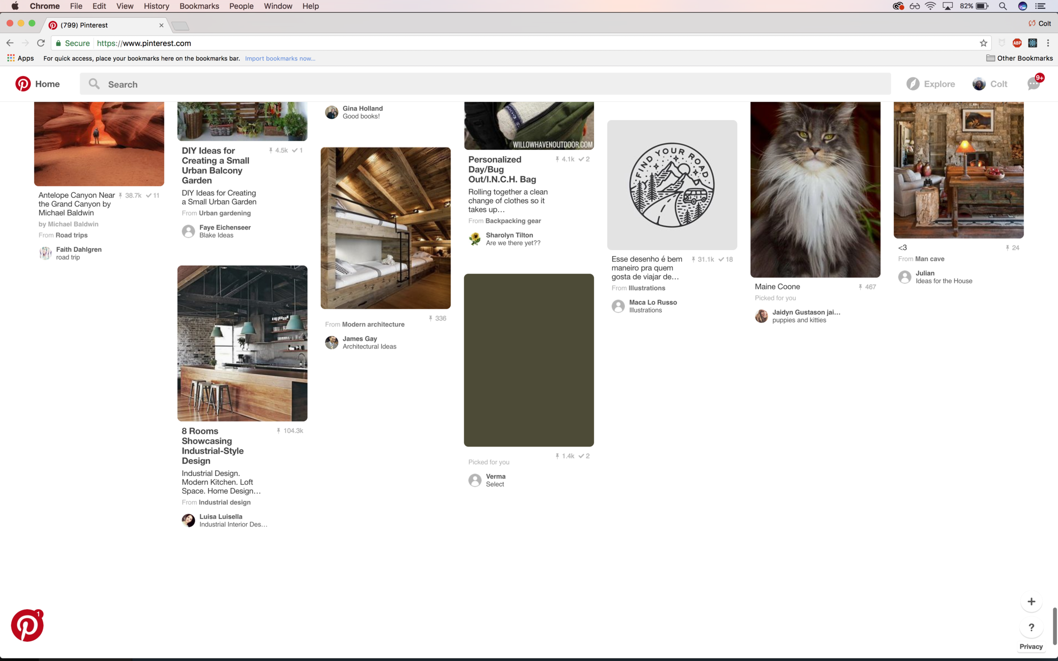Click the plus add pin button

1031,602
